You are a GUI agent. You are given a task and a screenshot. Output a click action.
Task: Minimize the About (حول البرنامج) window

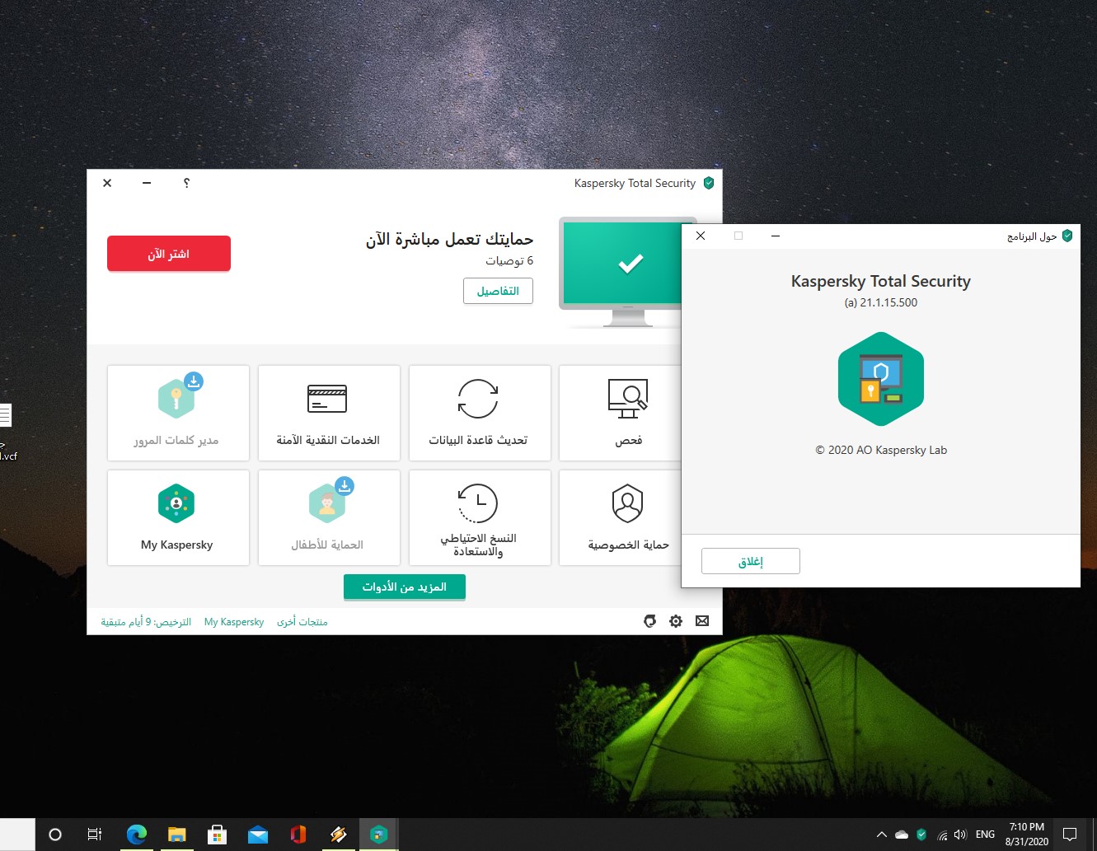pos(776,236)
